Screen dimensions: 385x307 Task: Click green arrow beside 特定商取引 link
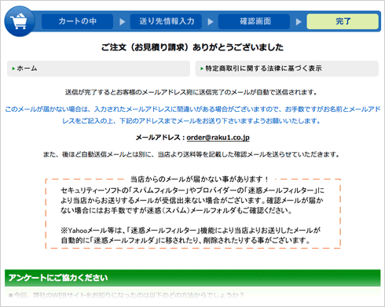point(202,68)
